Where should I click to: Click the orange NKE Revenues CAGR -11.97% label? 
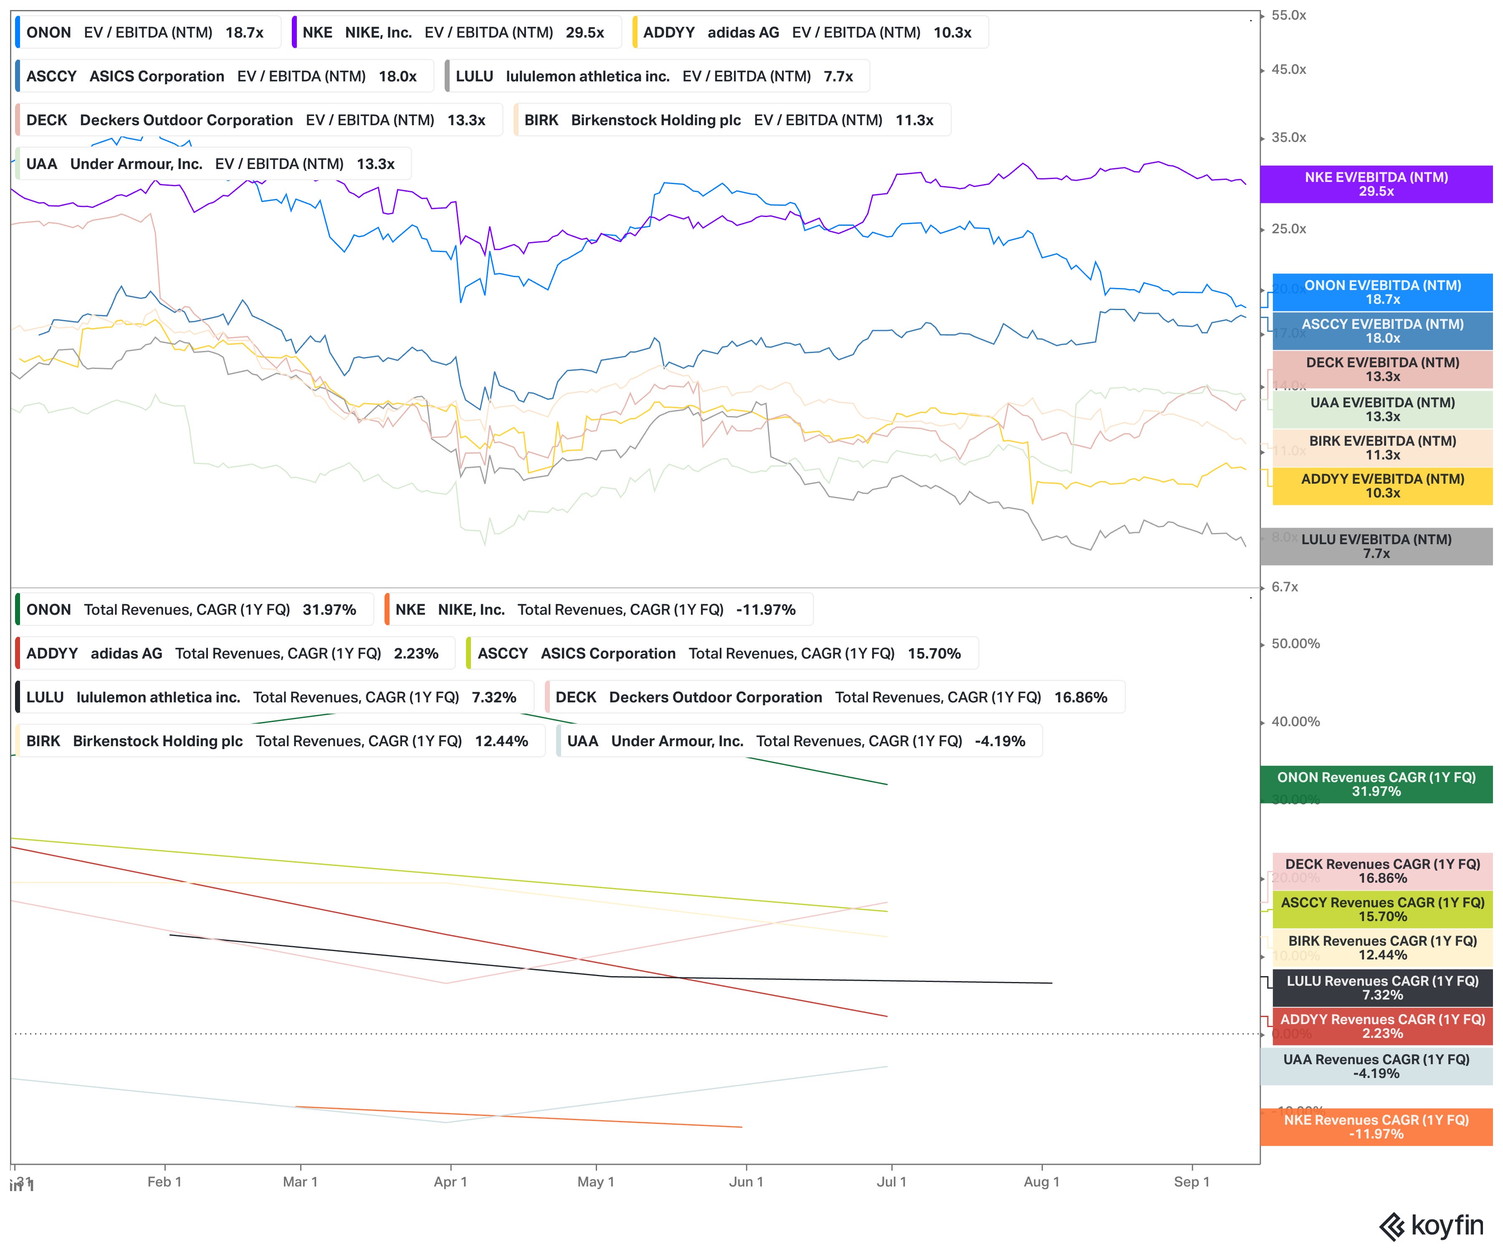point(1376,1127)
